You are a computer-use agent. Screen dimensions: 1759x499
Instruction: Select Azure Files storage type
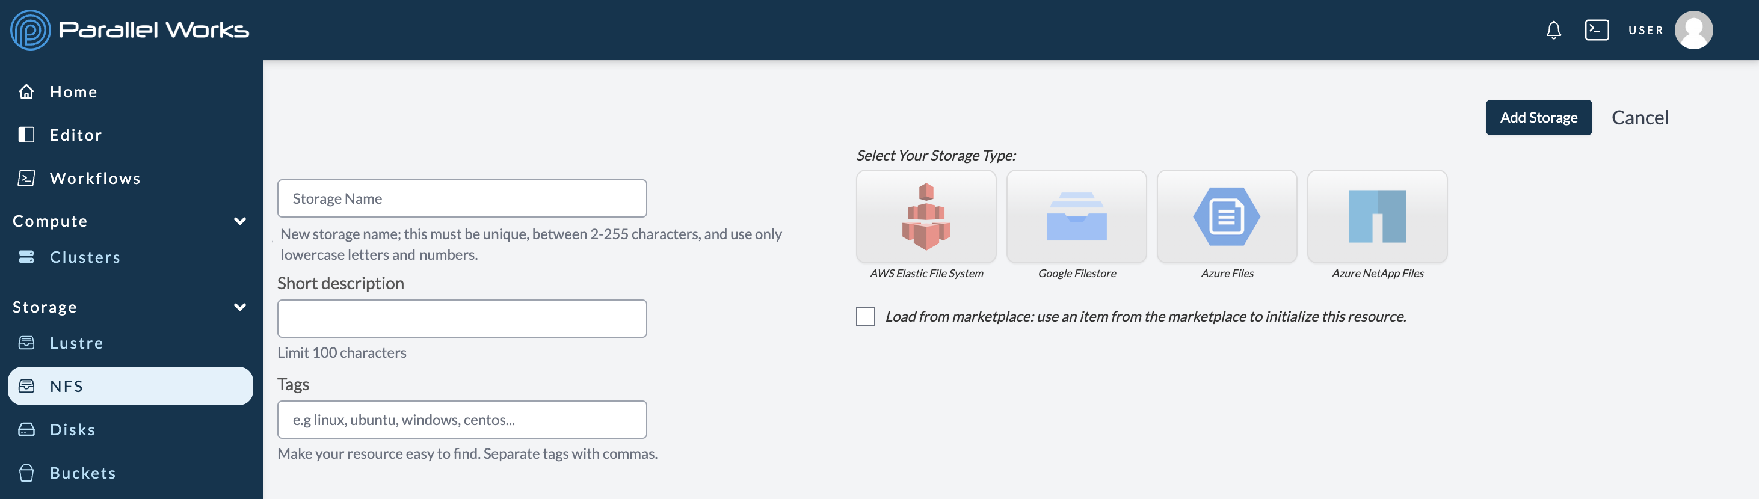pyautogui.click(x=1227, y=216)
